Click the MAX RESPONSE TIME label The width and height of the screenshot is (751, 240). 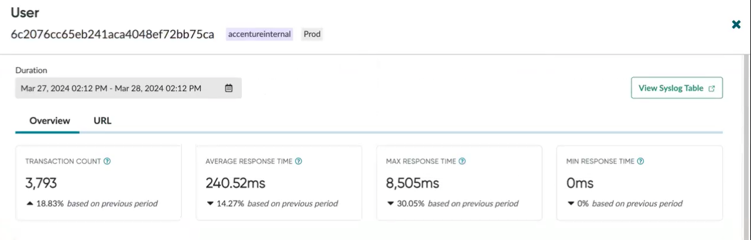[x=421, y=161]
